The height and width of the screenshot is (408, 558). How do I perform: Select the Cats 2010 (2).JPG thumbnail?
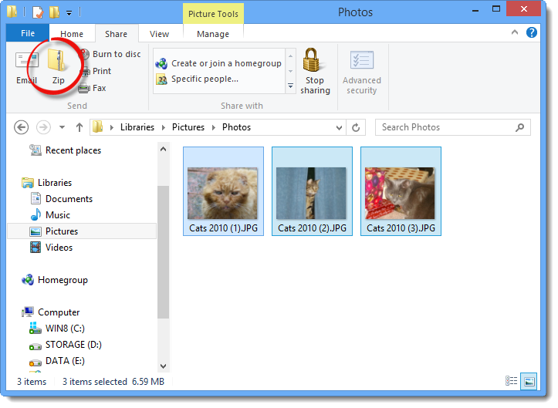312,191
